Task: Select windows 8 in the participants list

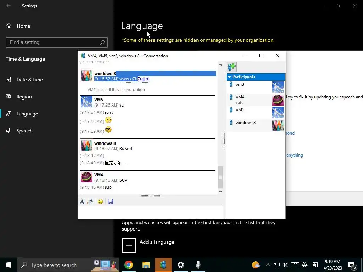Action: [x=256, y=125]
